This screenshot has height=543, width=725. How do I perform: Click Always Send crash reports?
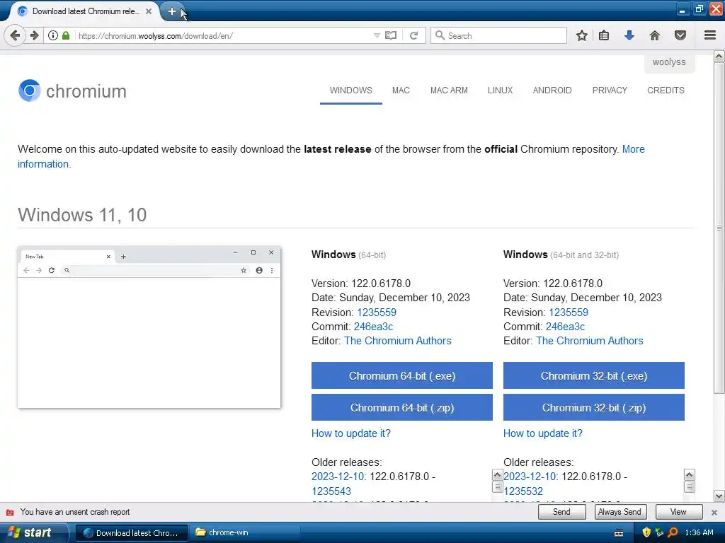point(619,512)
